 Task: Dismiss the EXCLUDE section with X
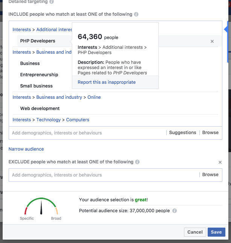coord(220,162)
